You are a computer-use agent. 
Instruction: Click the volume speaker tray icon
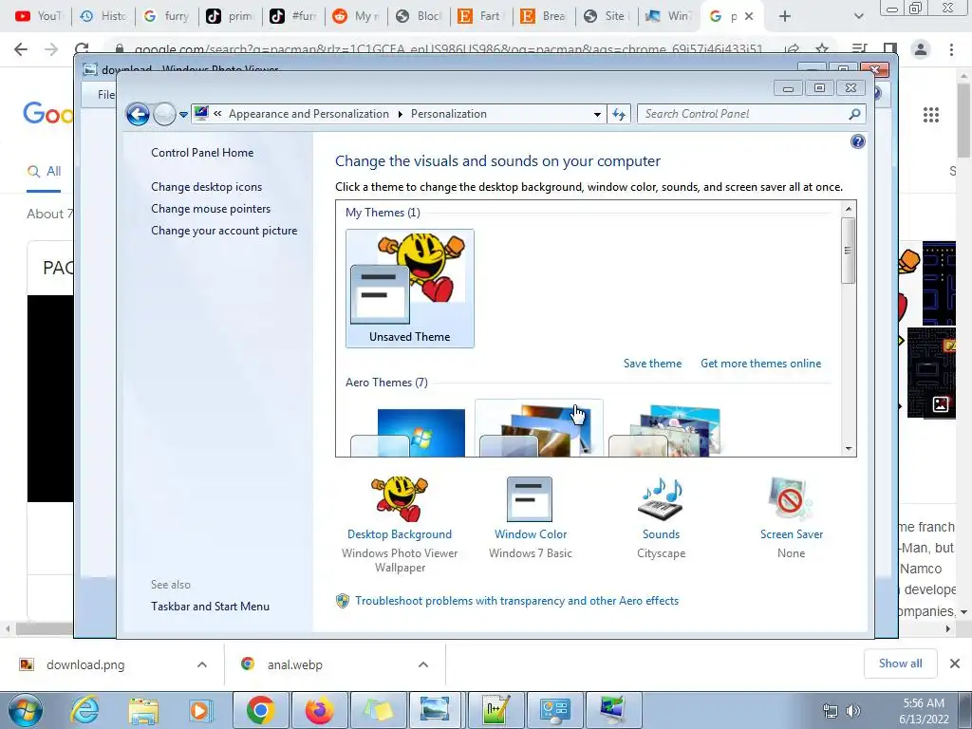(853, 711)
